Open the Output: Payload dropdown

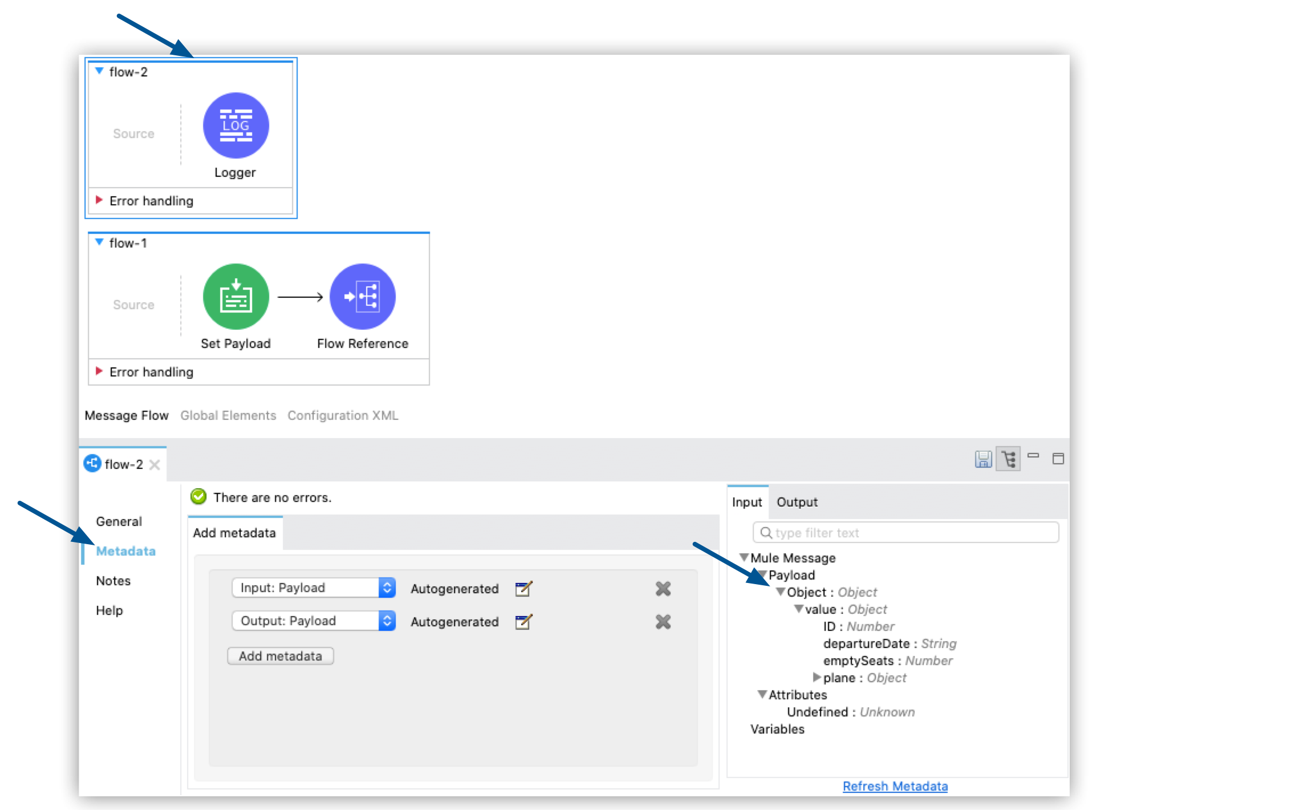388,620
